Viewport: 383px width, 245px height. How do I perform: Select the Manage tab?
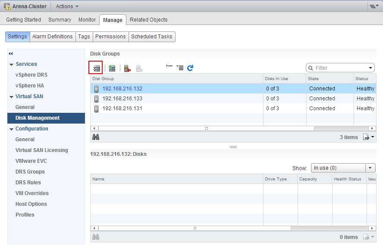click(113, 20)
